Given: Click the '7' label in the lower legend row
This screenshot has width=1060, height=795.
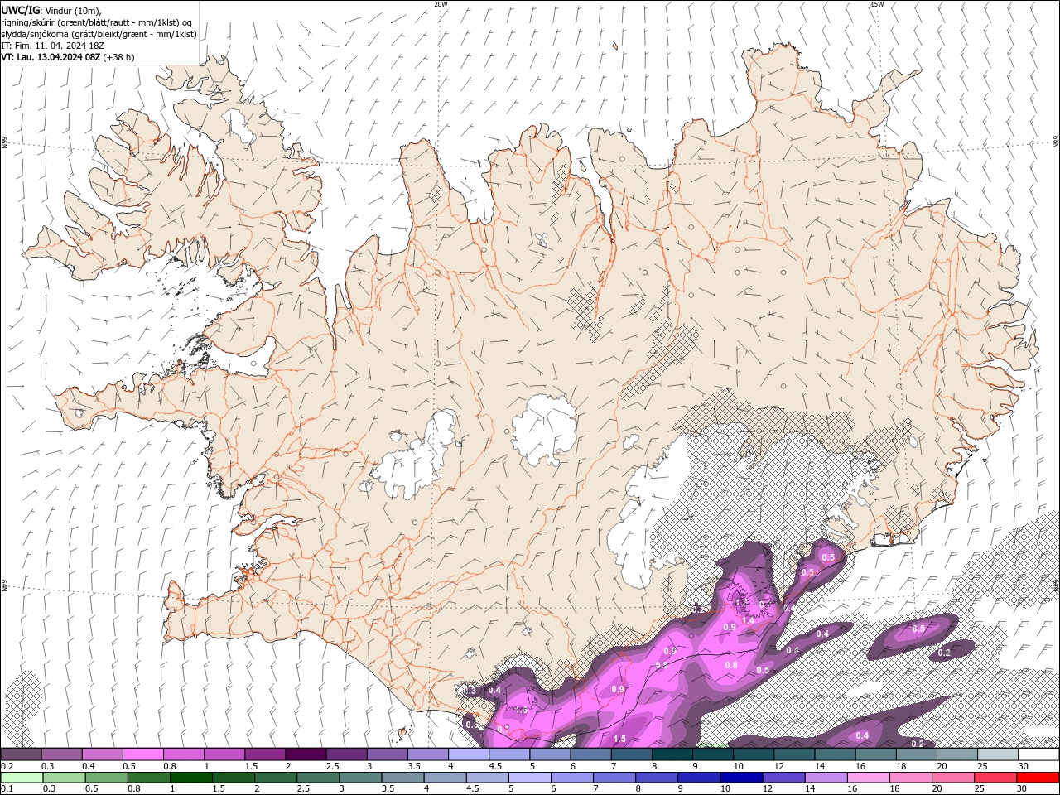Looking at the screenshot, I should 596,789.
